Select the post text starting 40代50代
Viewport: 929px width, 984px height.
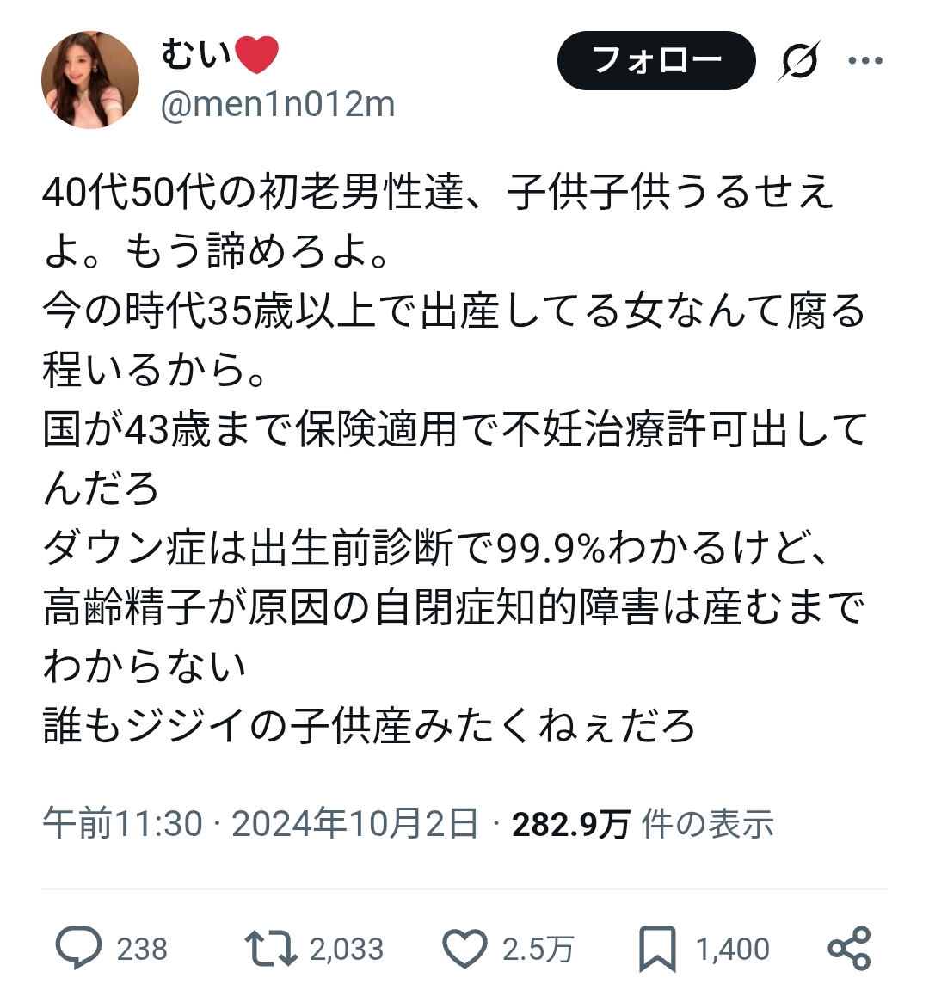pos(454,459)
